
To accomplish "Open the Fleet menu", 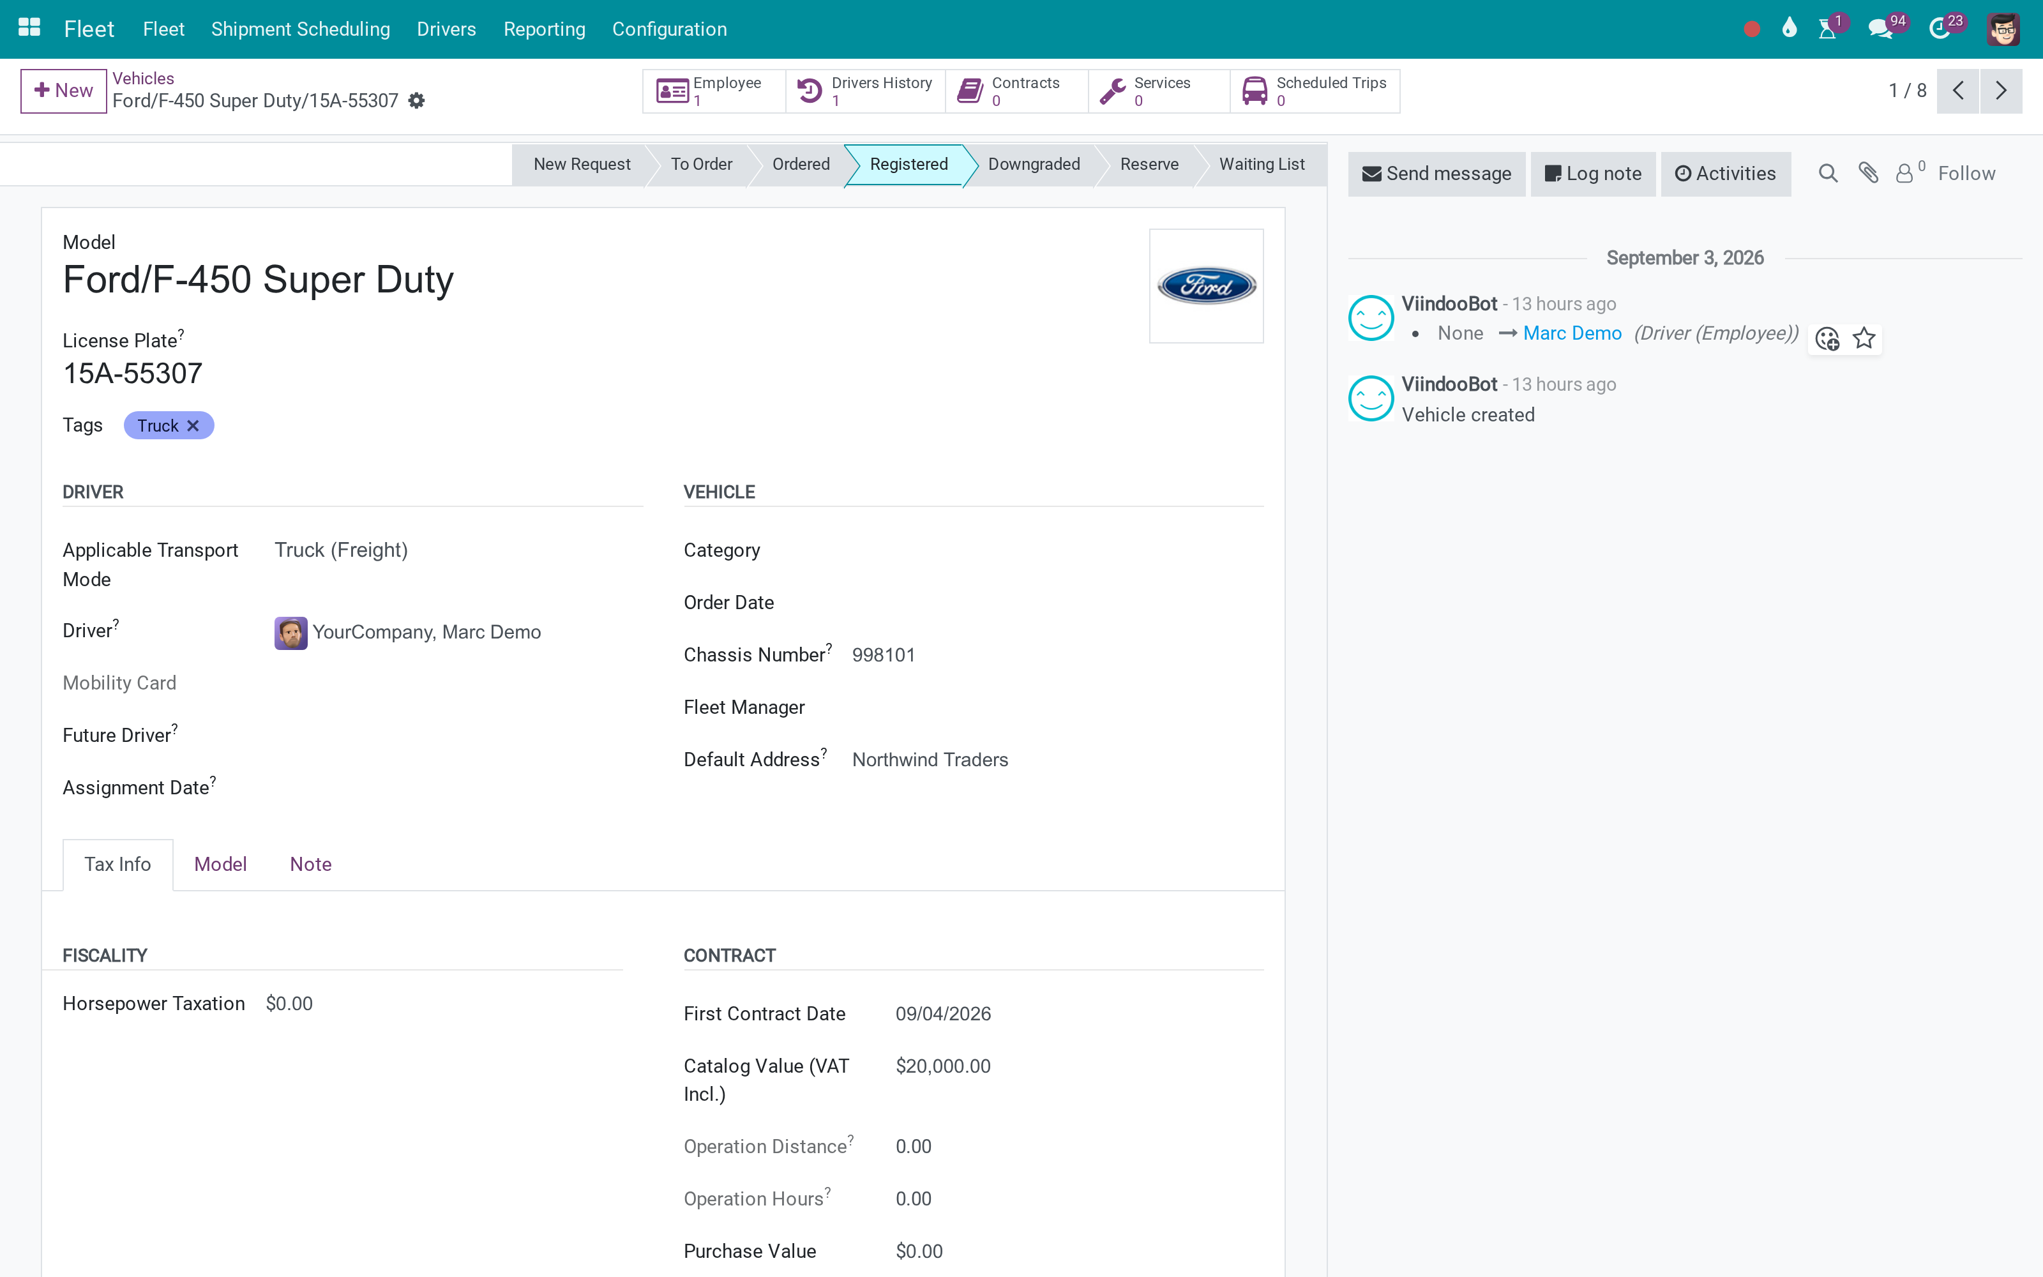I will tap(163, 29).
